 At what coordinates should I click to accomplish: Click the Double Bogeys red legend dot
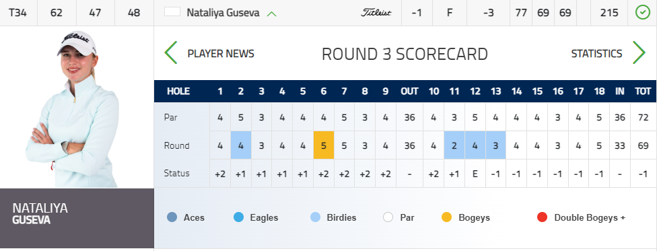(x=542, y=217)
